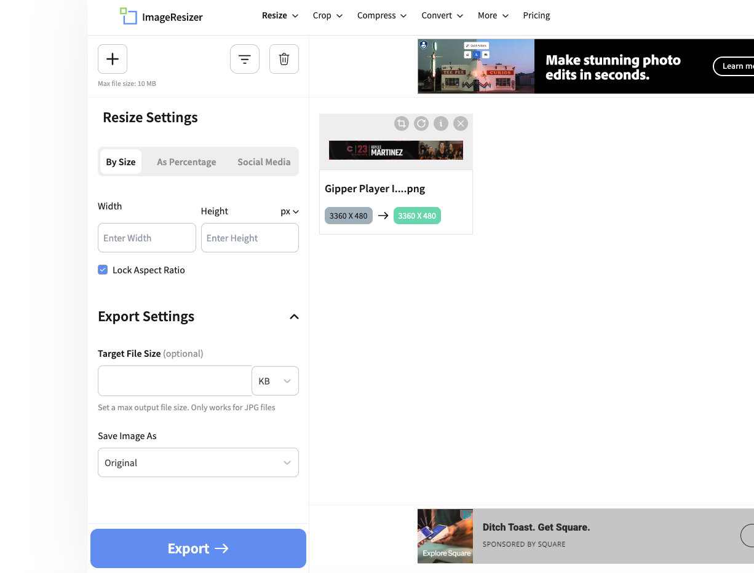Screen dimensions: 754x573
Task: Collapse the Export Settings section
Action: point(294,317)
